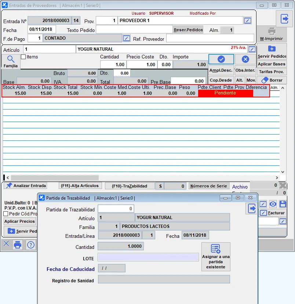Click the grid's vertical scrollbar down arrow
295x304 pixels.
pyautogui.click(x=283, y=172)
